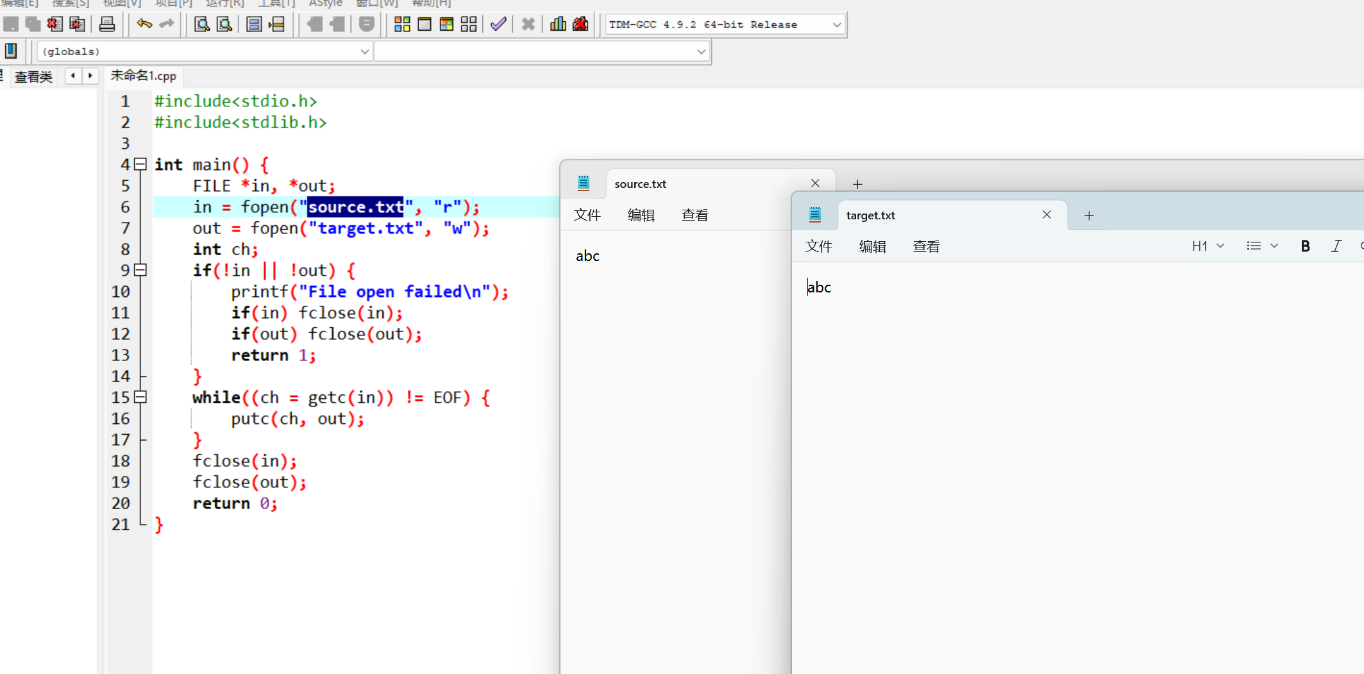Compile the program with four-squares icon
The width and height of the screenshot is (1364, 674).
[x=402, y=24]
